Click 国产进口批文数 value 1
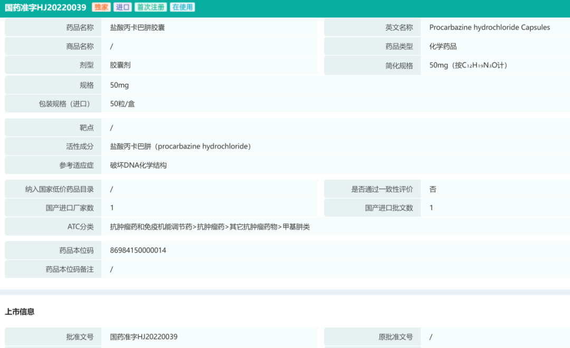The width and height of the screenshot is (570, 348). 431,207
